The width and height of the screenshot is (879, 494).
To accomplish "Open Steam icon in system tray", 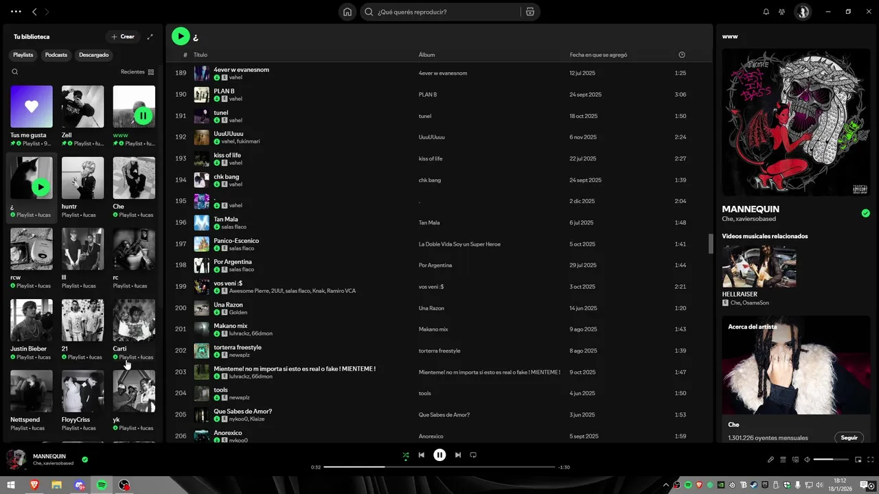I will pyautogui.click(x=754, y=485).
